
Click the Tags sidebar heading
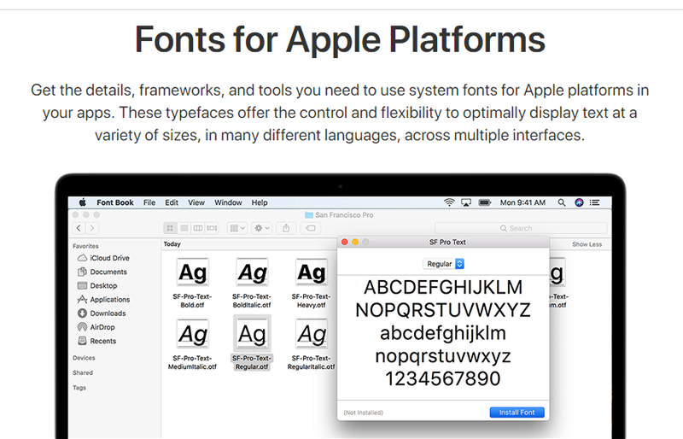79,387
